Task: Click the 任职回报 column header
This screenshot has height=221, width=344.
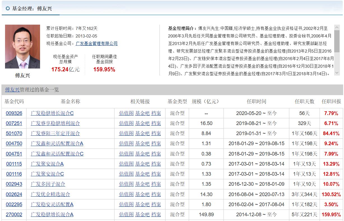Action: point(331,102)
